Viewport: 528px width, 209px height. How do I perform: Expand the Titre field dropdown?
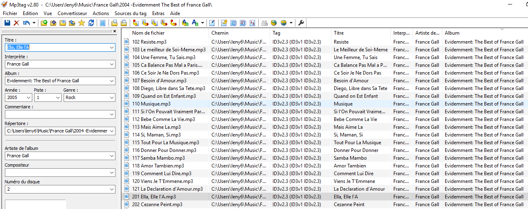point(112,47)
